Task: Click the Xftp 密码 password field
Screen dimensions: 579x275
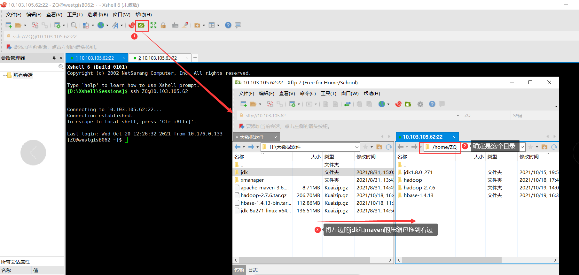Action: pyautogui.click(x=535, y=115)
